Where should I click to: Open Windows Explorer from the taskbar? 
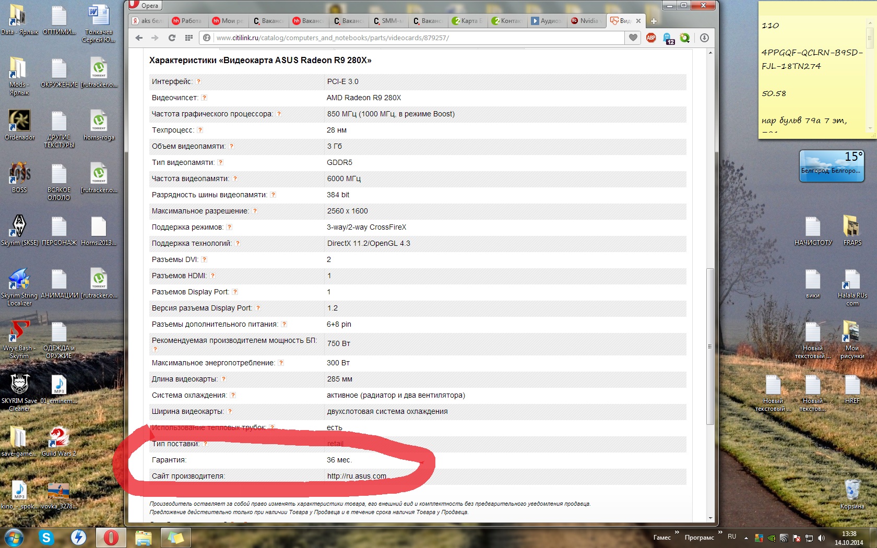pos(143,538)
